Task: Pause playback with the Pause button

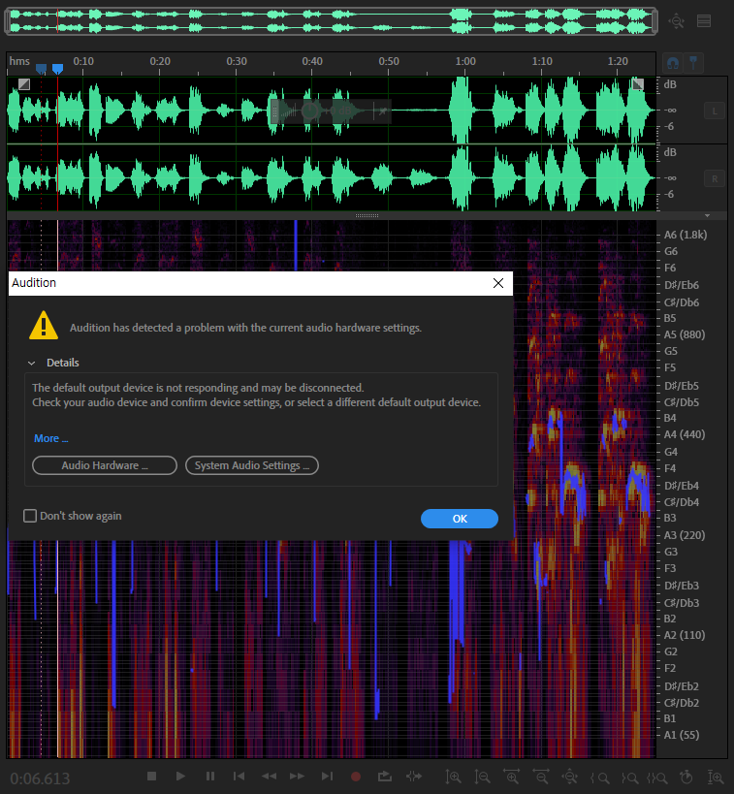Action: (x=210, y=776)
